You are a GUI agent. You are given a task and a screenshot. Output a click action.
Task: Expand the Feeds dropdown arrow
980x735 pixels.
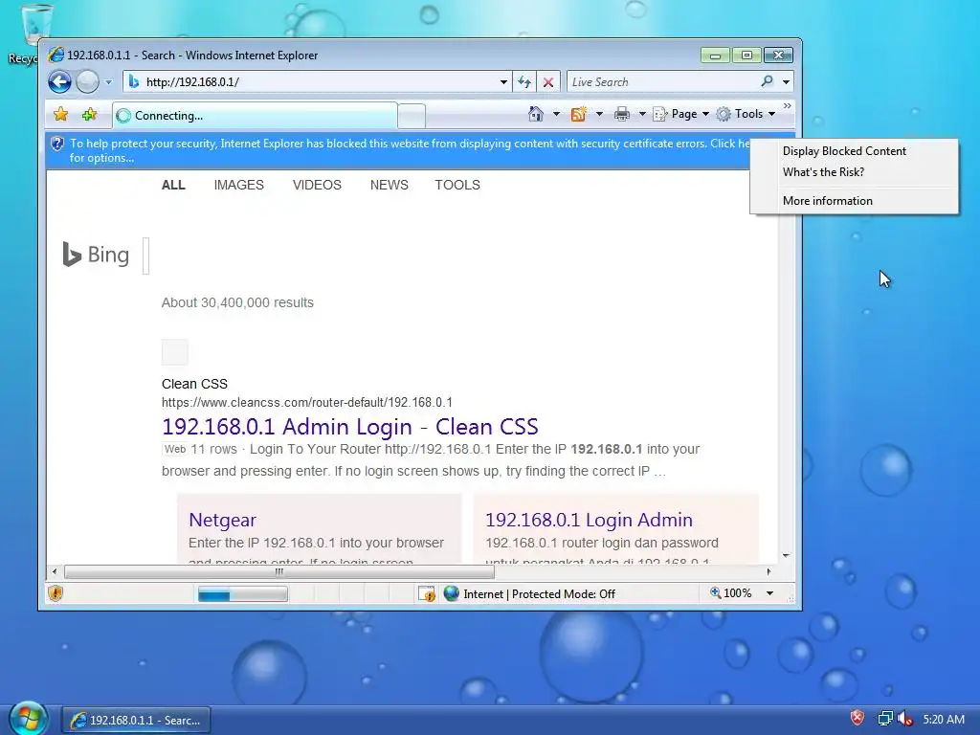(x=599, y=114)
